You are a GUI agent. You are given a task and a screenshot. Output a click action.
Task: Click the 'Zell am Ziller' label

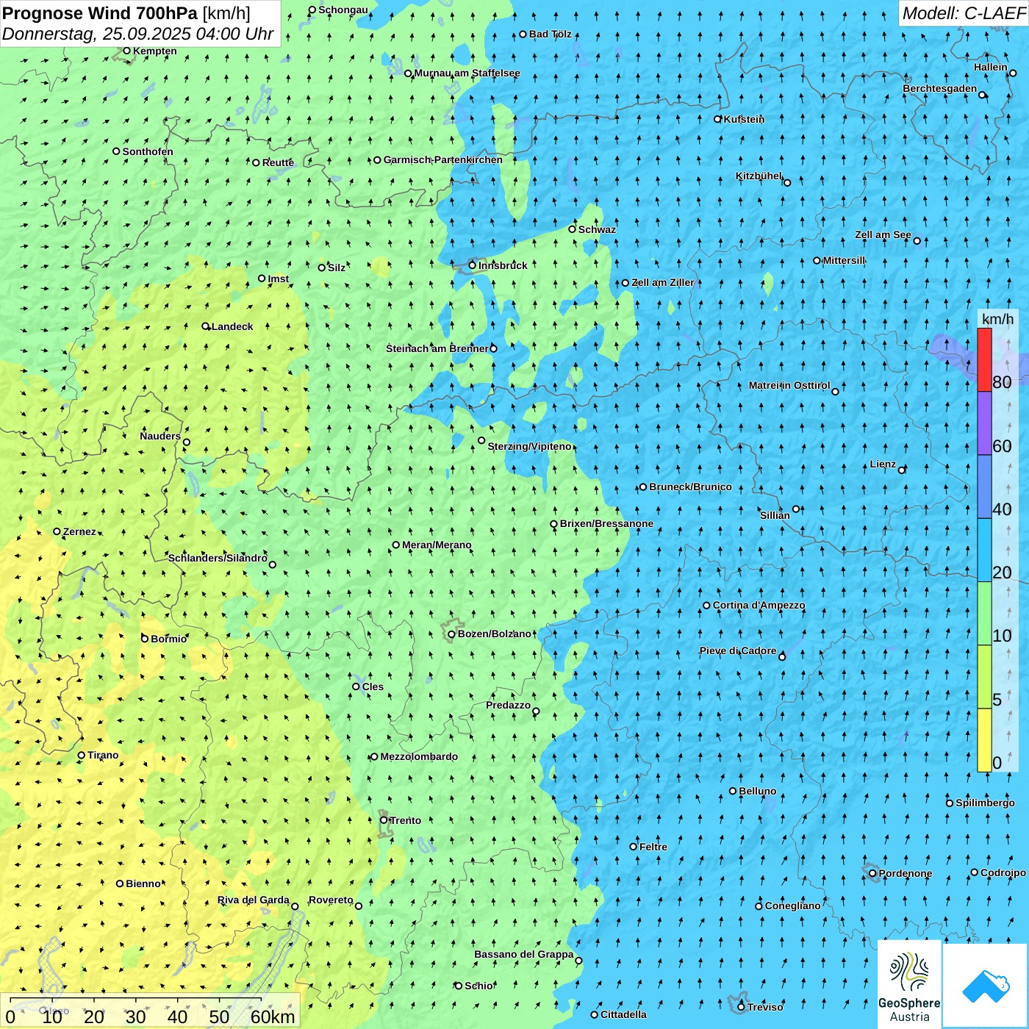[x=662, y=283]
